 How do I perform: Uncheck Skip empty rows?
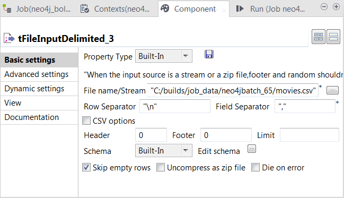[x=86, y=167]
